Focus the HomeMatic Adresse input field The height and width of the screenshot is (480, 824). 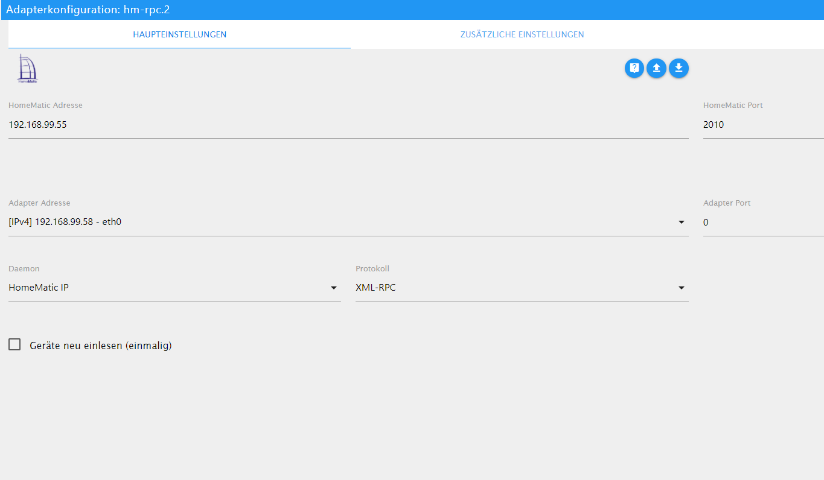[x=348, y=125]
